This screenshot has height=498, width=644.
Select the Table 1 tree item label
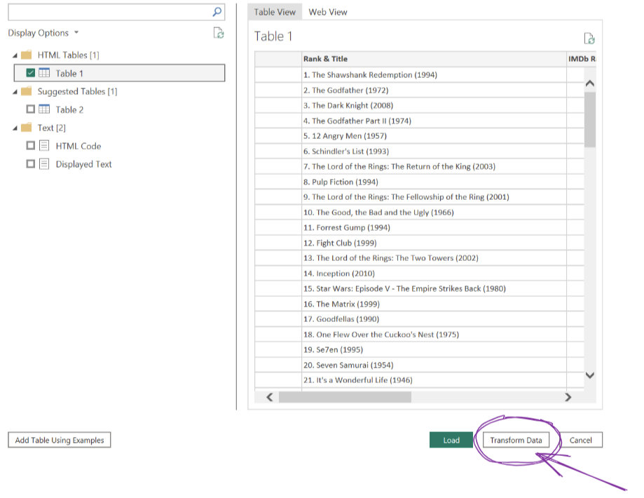[69, 74]
